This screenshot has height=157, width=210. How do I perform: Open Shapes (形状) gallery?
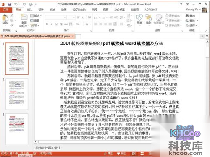point(139,20)
